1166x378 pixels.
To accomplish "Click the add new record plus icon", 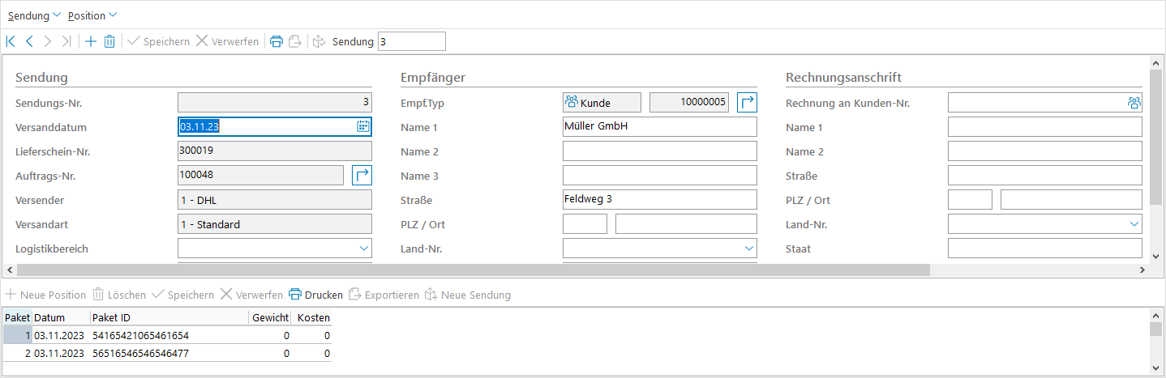I will [x=91, y=41].
